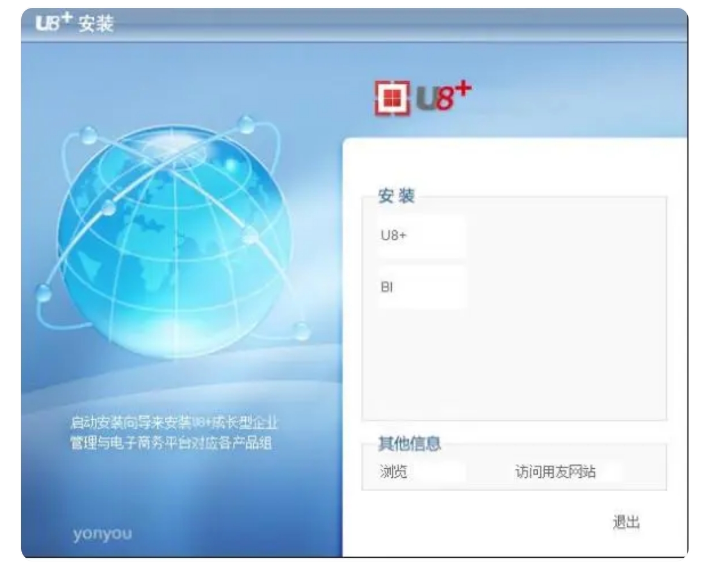The height and width of the screenshot is (568, 703).
Task: Click the yonyou brand logo
Action: tap(102, 534)
